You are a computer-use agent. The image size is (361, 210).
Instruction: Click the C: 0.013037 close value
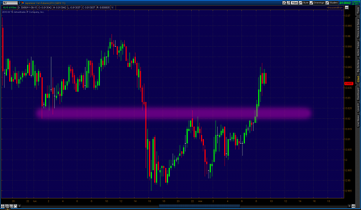pyautogui.click(x=88, y=7)
